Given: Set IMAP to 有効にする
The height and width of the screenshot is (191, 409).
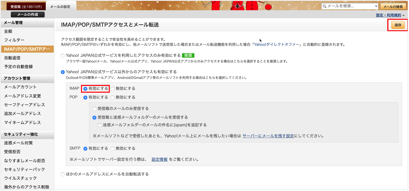Looking at the screenshot, I should [85, 89].
